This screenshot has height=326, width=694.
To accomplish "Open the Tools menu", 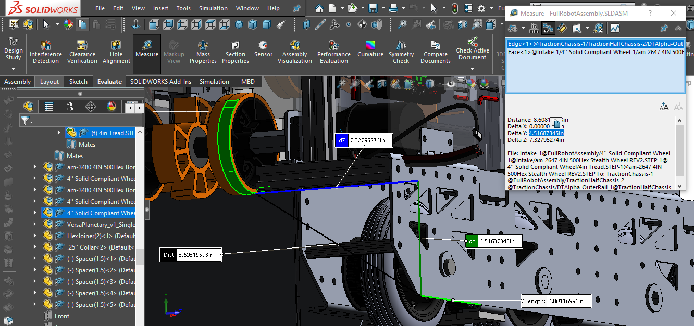I will coord(183,8).
